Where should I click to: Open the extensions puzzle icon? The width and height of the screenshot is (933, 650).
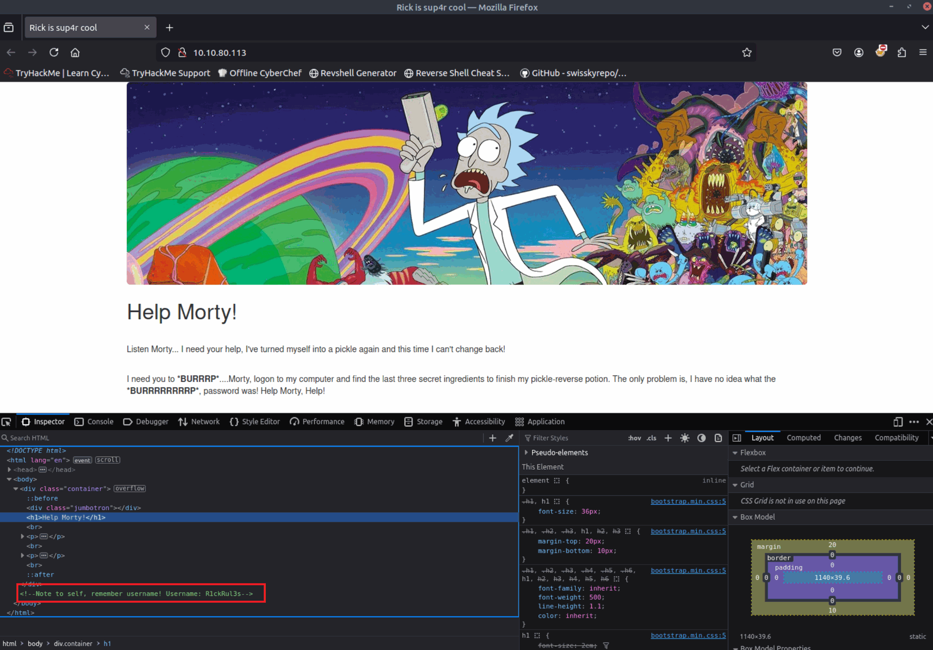pyautogui.click(x=902, y=52)
